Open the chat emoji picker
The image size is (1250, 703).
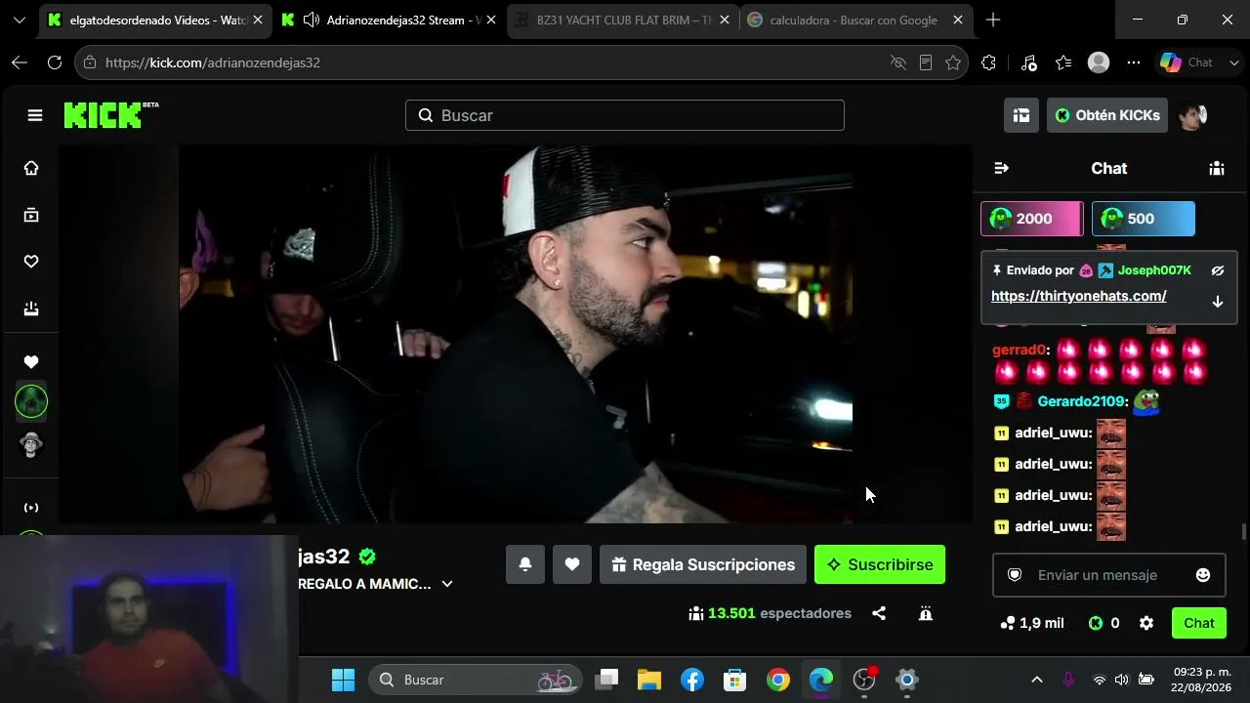(1203, 575)
